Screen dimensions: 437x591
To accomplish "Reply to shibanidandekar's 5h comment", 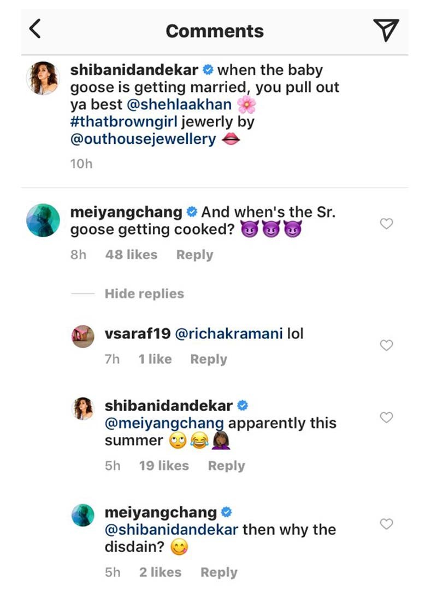I will point(226,466).
